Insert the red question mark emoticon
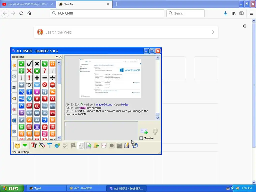This screenshot has height=192, width=256. pyautogui.click(x=45, y=71)
